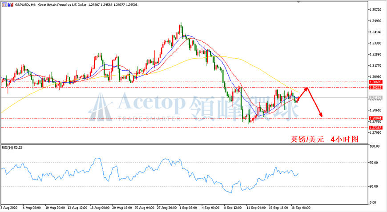Select the OHLC close value 1.29506 in the header
The image size is (387, 212).
tap(132, 5)
